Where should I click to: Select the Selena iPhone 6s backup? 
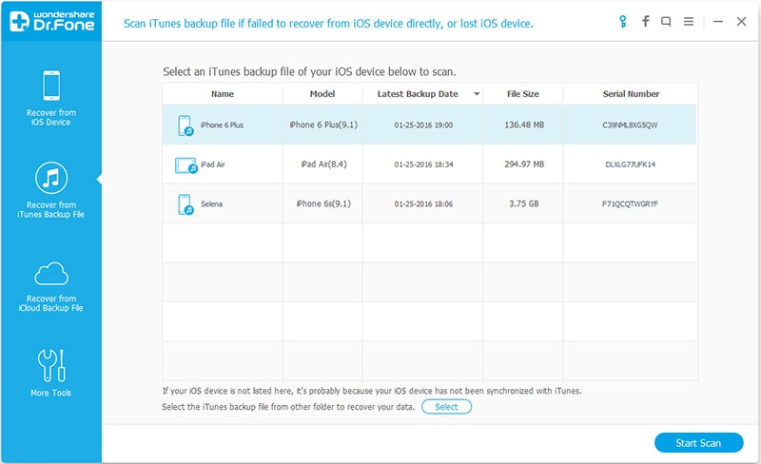point(430,203)
